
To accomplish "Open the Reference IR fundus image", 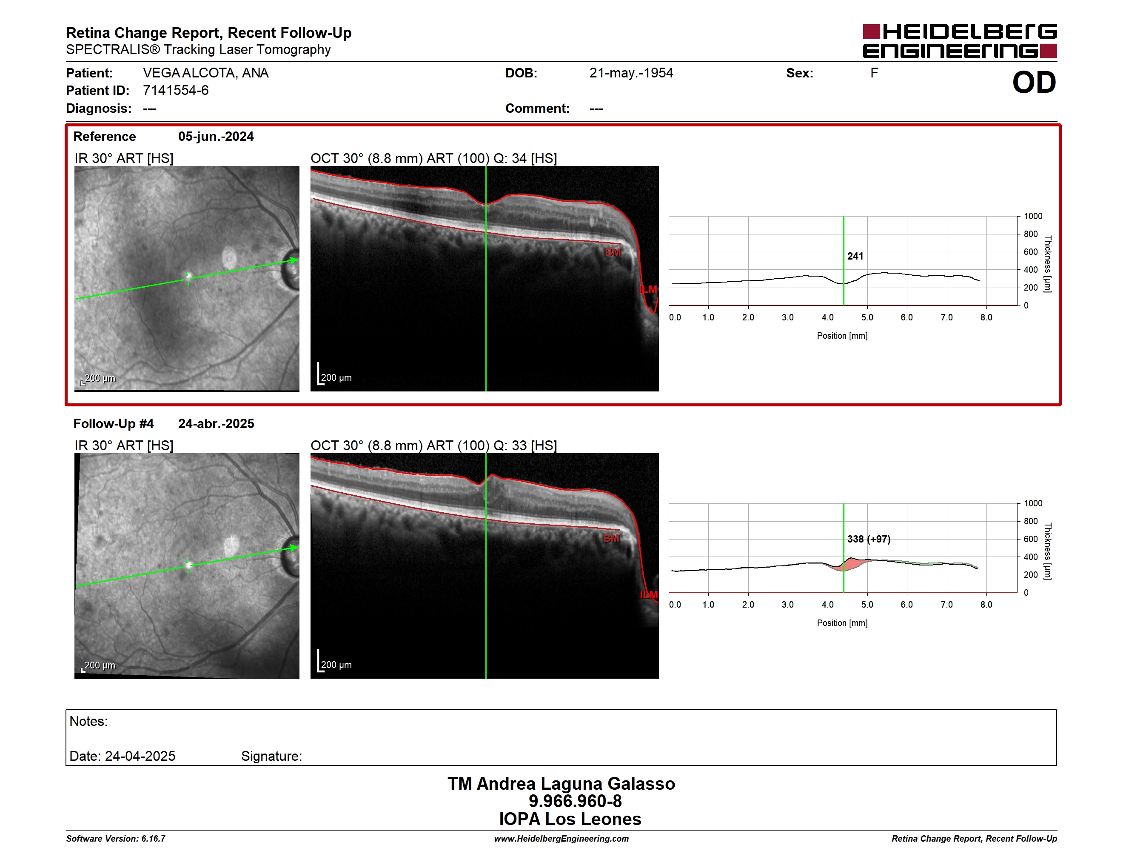I will pos(187,278).
